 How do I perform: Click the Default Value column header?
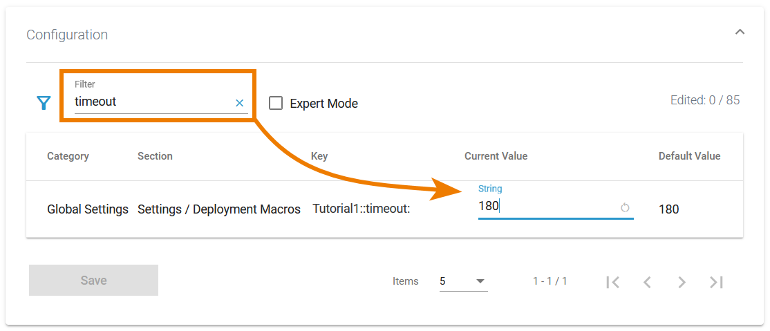click(x=689, y=156)
